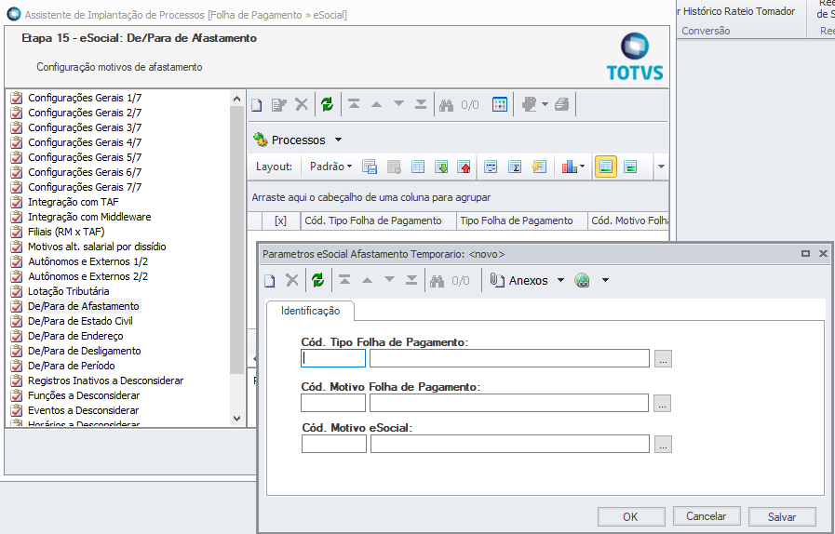Click the globe printer icon in dialog
The image size is (835, 534).
(x=583, y=281)
